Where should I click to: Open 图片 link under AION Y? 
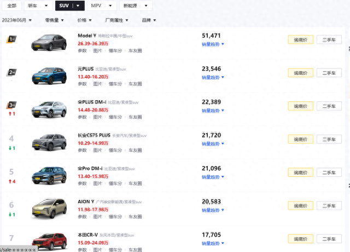pyautogui.click(x=97, y=216)
